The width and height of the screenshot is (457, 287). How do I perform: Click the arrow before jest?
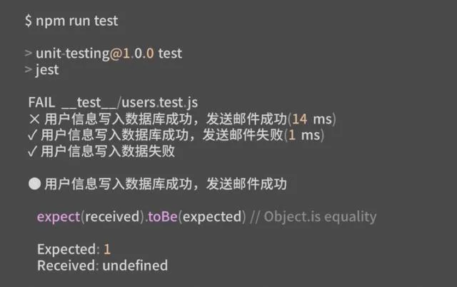(x=29, y=69)
